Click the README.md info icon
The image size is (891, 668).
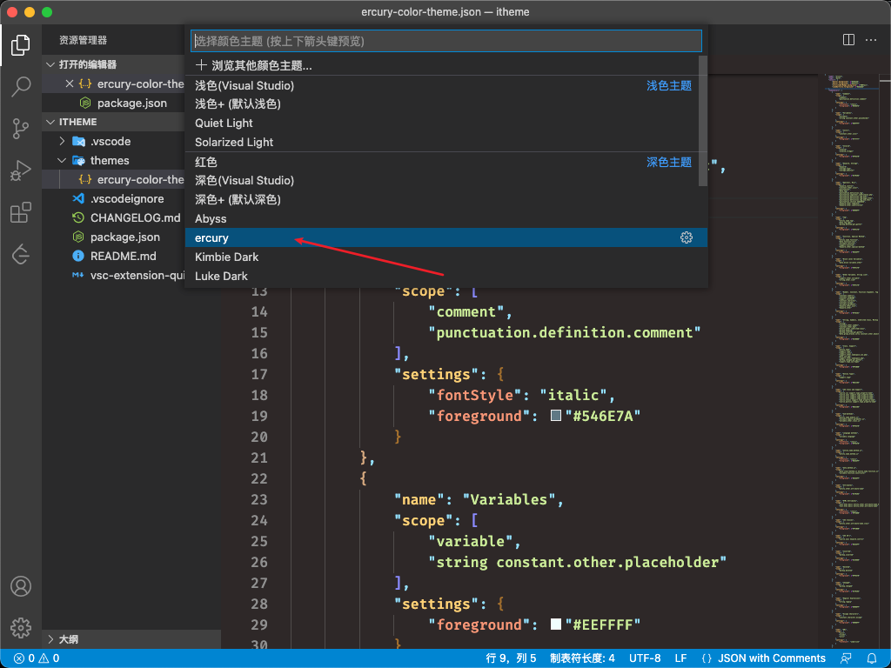78,256
